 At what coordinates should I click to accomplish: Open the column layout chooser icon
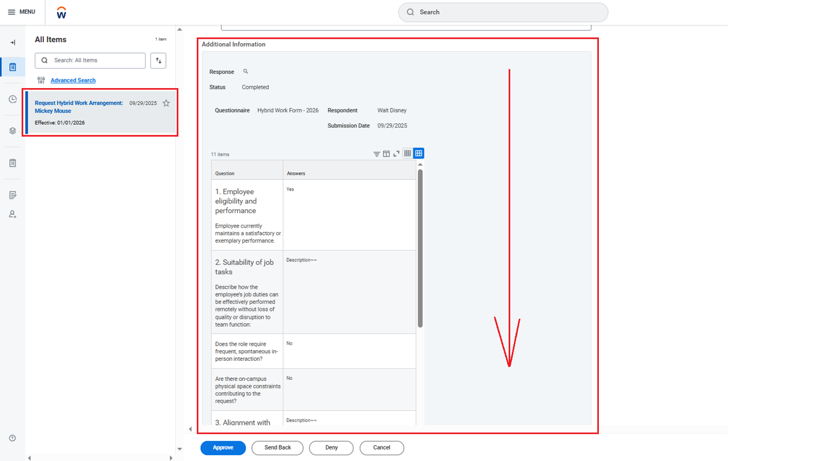[386, 154]
